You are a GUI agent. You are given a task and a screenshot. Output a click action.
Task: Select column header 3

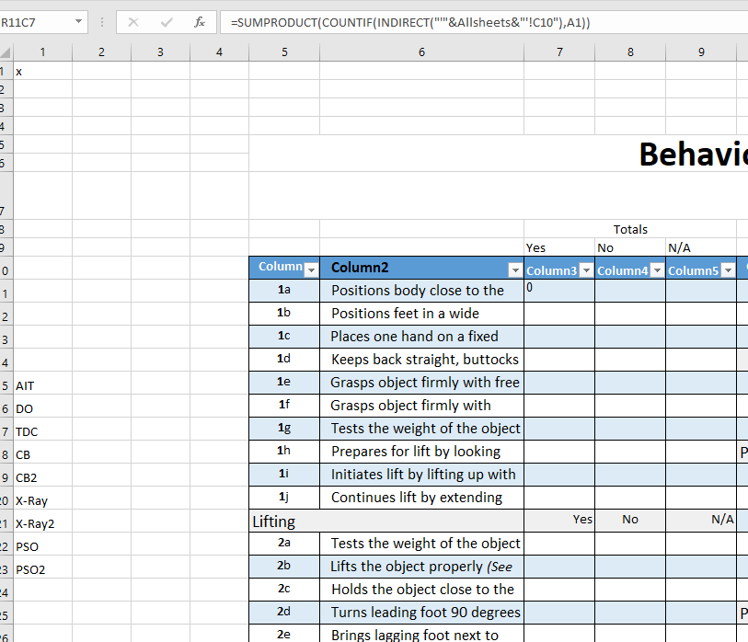pyautogui.click(x=160, y=52)
